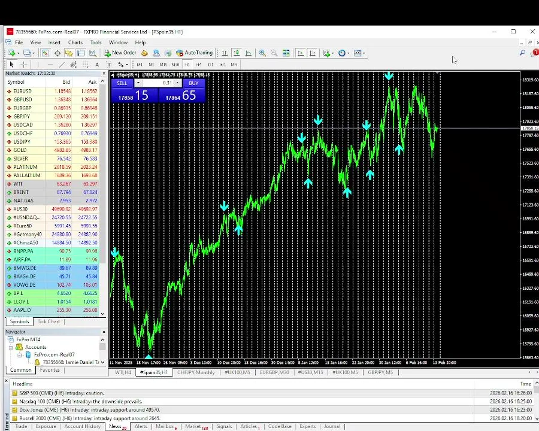Switch to the Tick Chart tab
539x431 pixels.
[49, 321]
